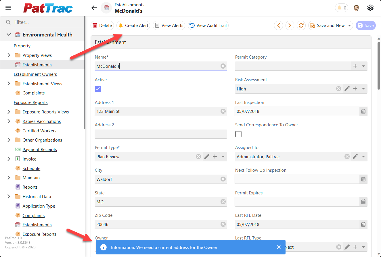
Task: Expand the Establishment Views folder
Action: [9, 84]
